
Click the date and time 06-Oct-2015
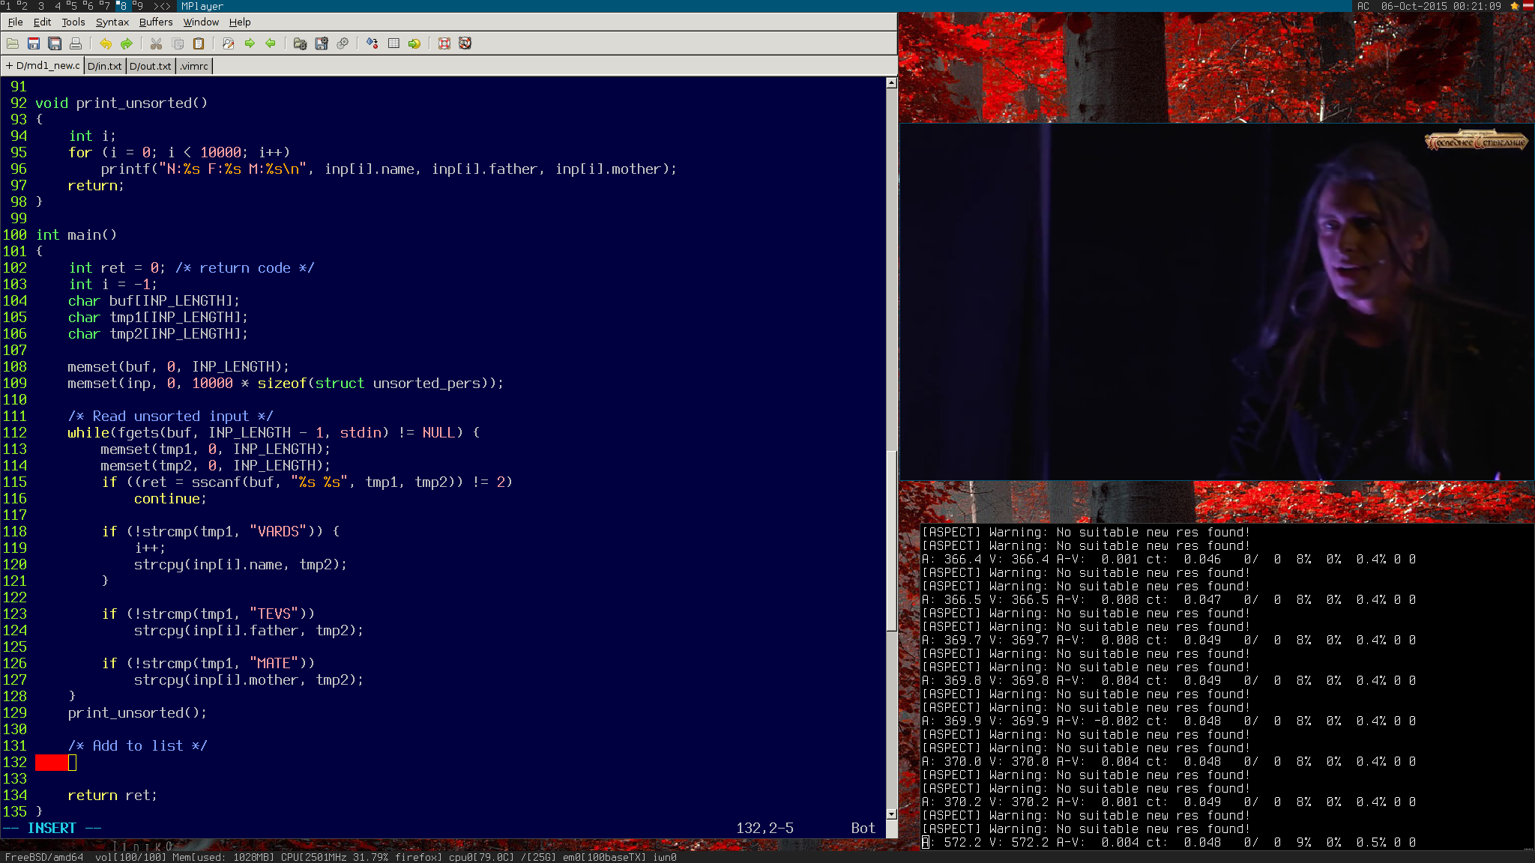[1441, 6]
